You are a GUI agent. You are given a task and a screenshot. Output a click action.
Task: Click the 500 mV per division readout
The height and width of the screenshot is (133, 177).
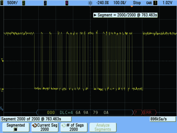pyautogui.click(x=12, y=3)
